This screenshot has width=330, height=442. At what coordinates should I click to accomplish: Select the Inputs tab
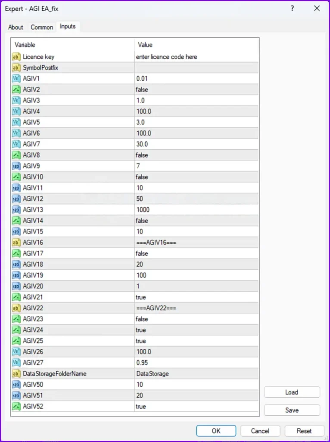click(x=68, y=26)
